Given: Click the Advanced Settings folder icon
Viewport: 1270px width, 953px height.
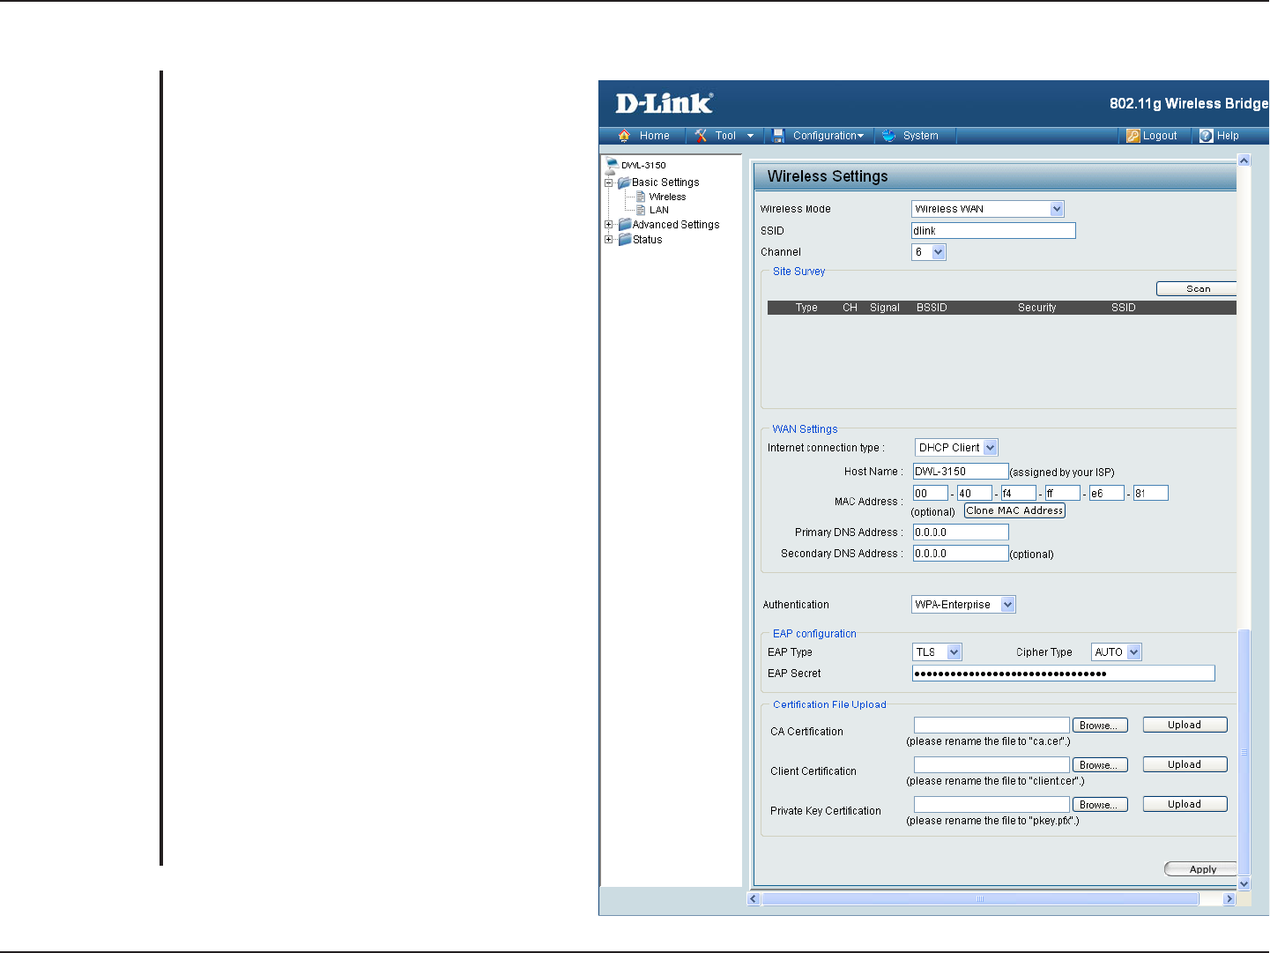Looking at the screenshot, I should pos(625,225).
